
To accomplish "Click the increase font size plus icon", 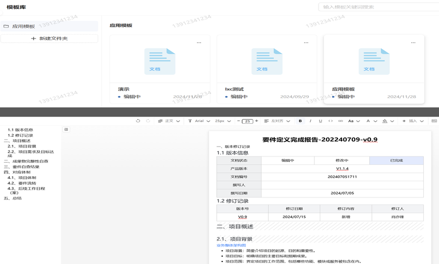I will pyautogui.click(x=256, y=121).
